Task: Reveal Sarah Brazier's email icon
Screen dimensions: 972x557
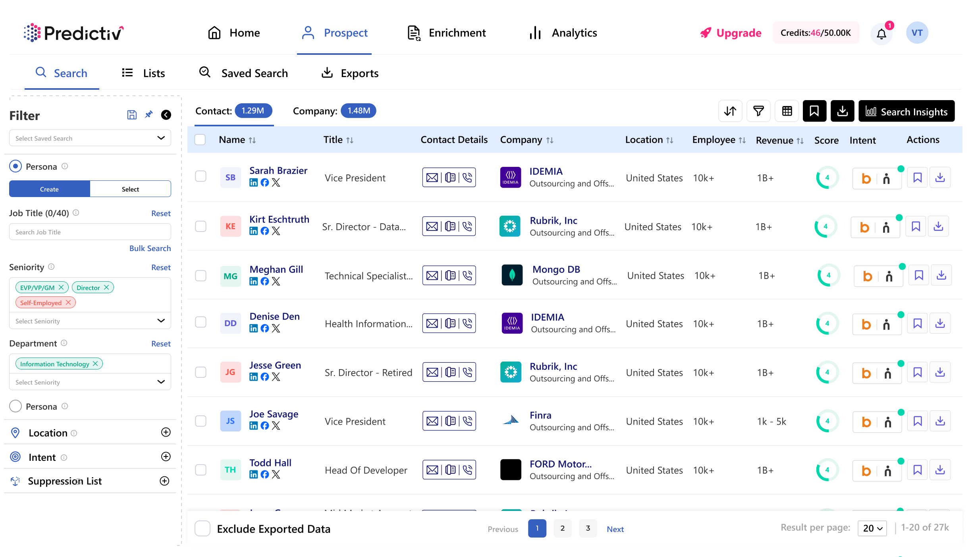Action: tap(432, 178)
